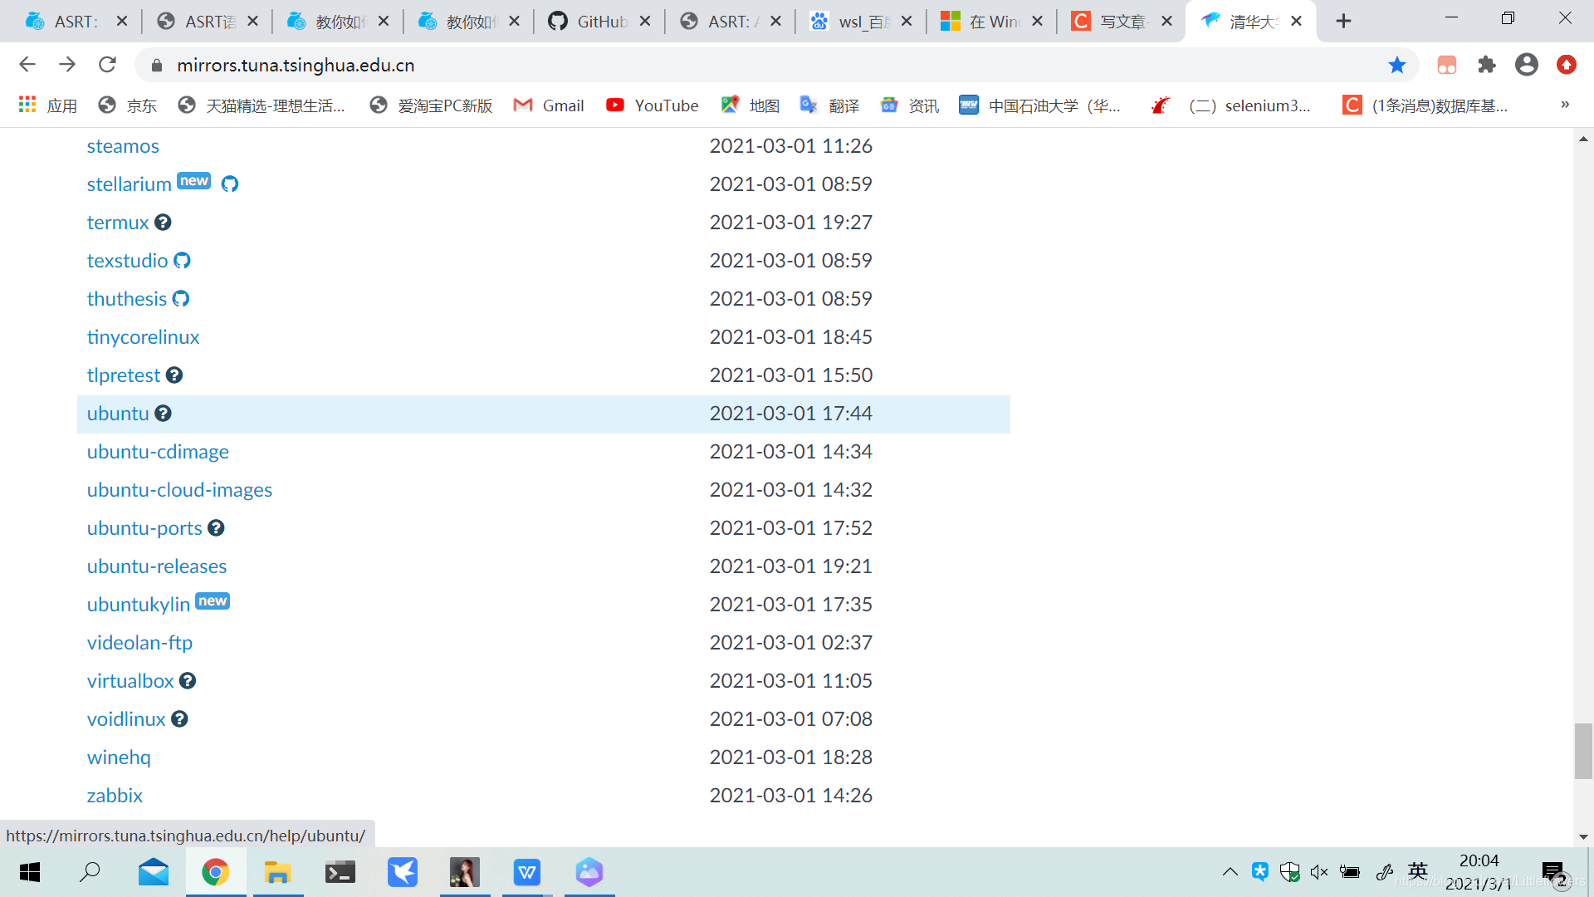This screenshot has height=897, width=1594.
Task: Open the taskbar search icon
Action: coord(90,872)
